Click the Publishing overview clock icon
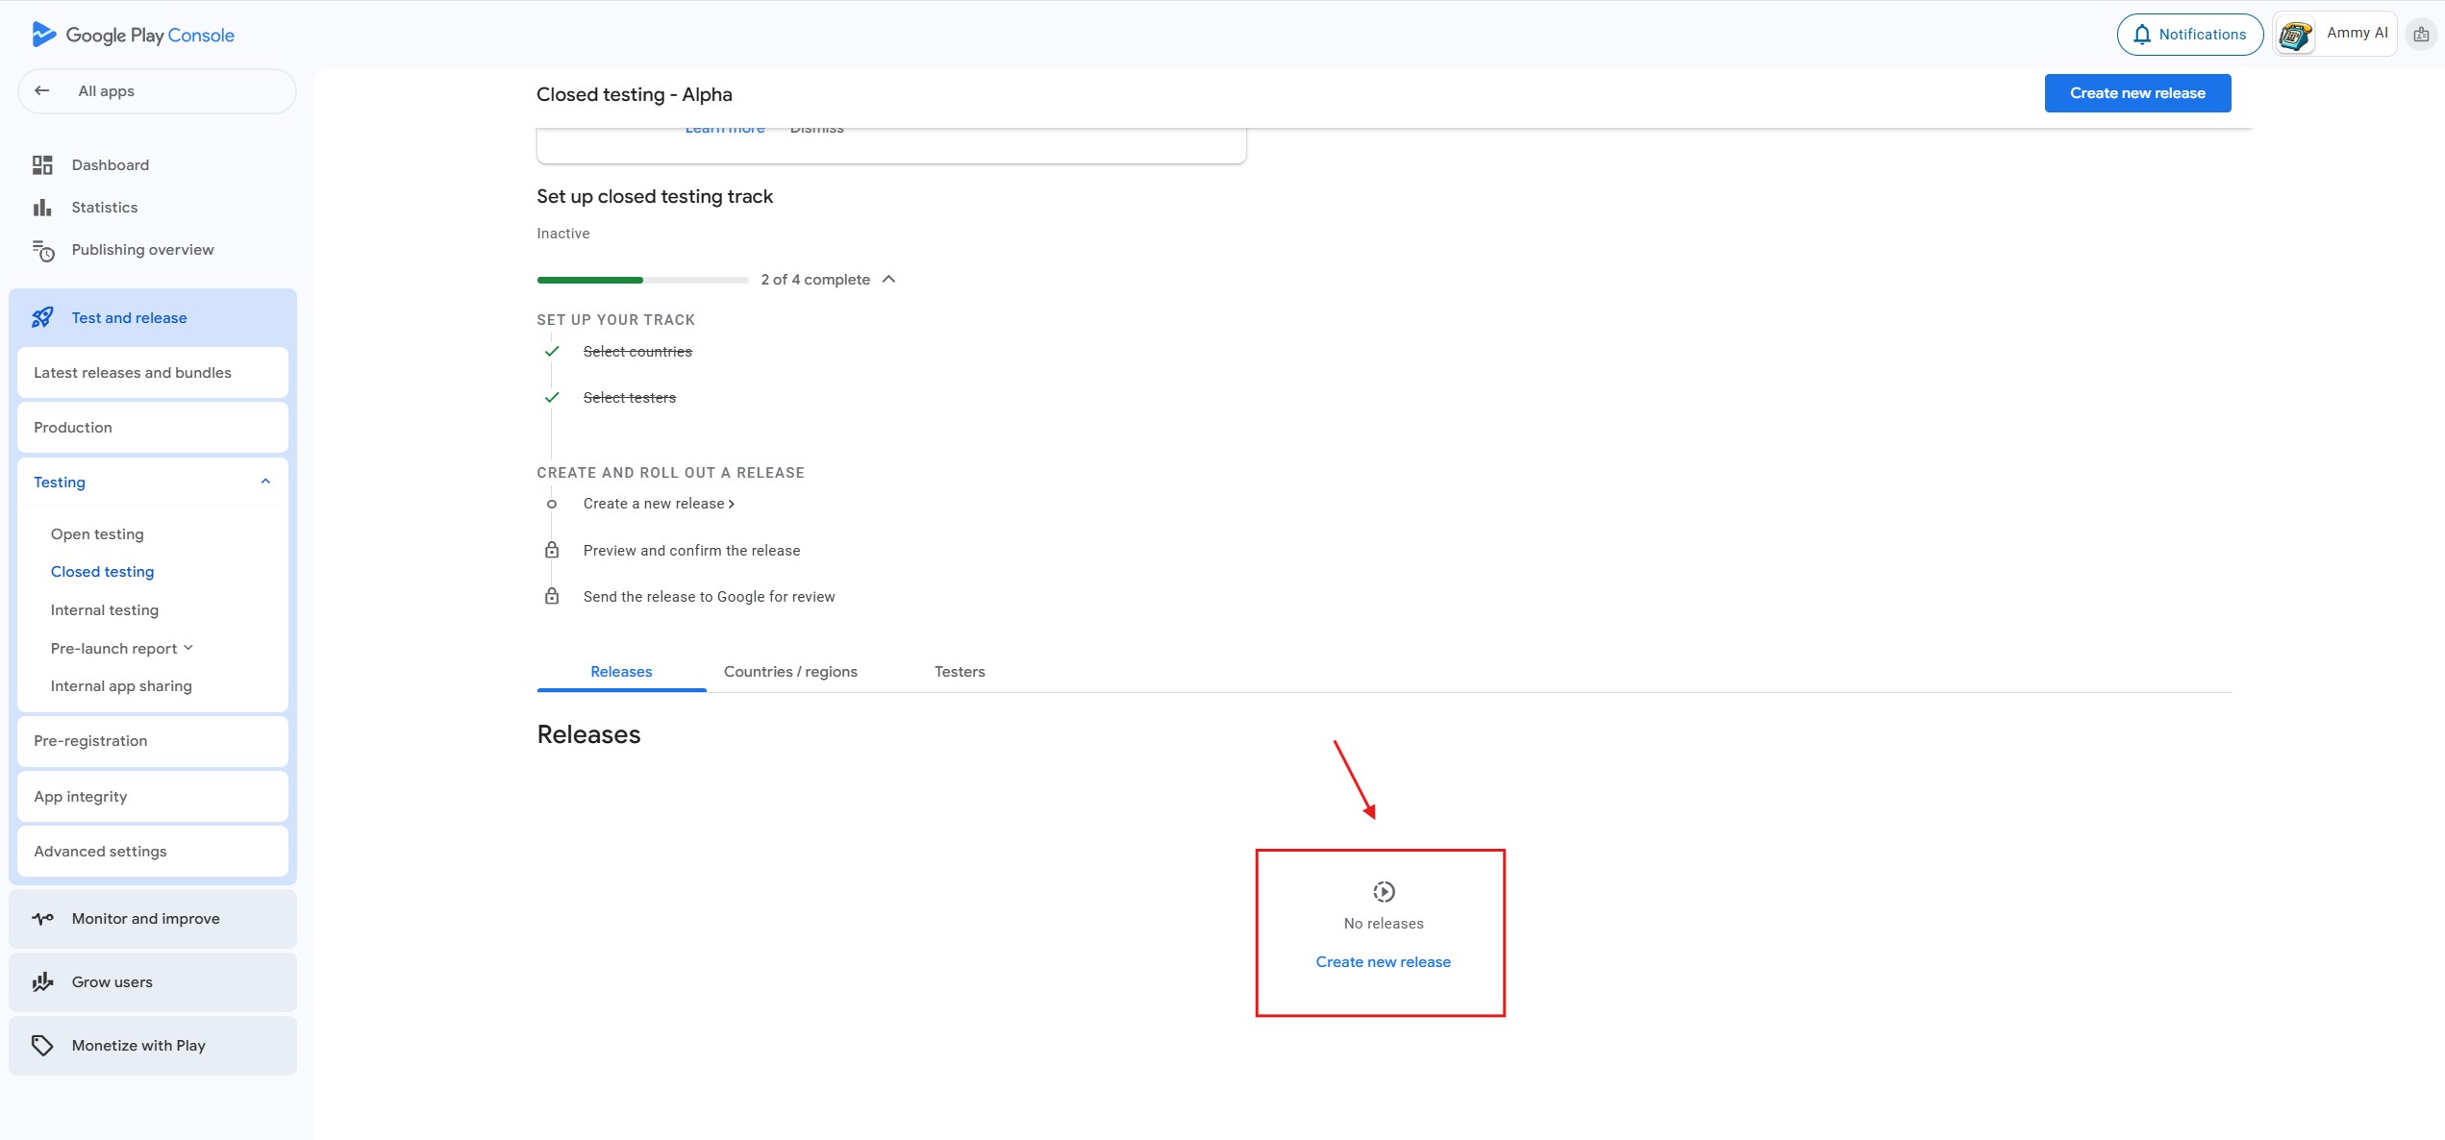This screenshot has height=1140, width=2445. tap(43, 251)
